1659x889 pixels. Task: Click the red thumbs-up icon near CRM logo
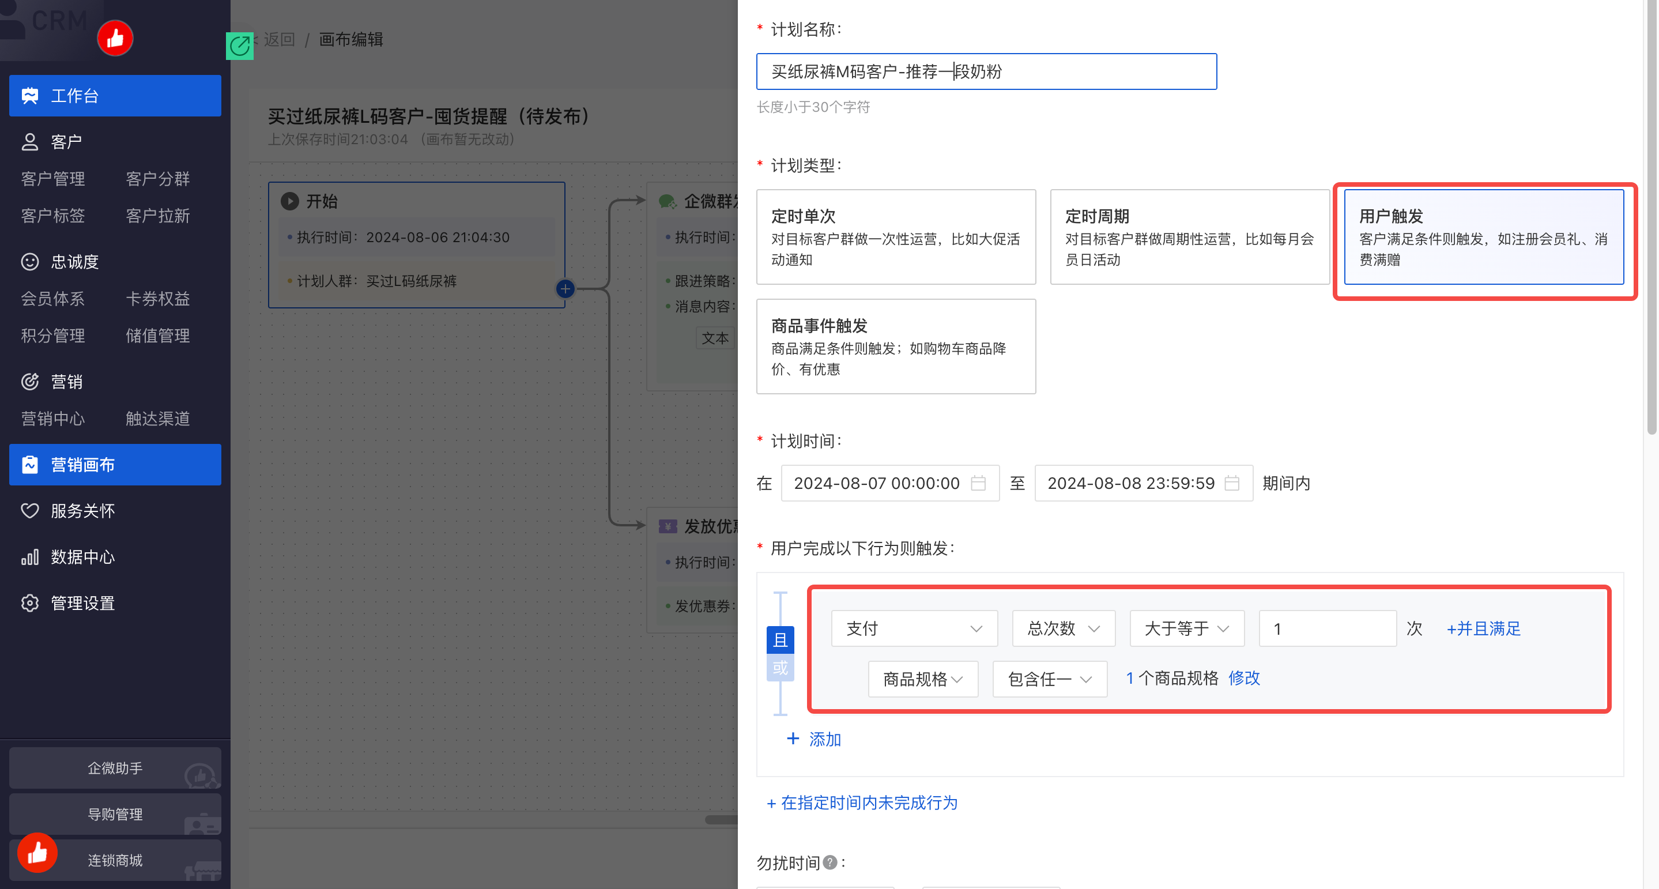pyautogui.click(x=115, y=39)
